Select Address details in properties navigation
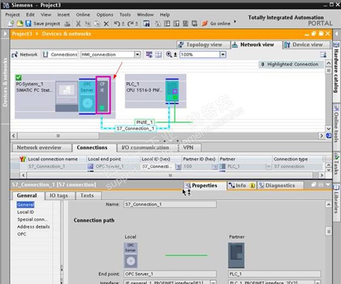Image resolution: width=341 pixels, height=284 pixels. [x=34, y=227]
